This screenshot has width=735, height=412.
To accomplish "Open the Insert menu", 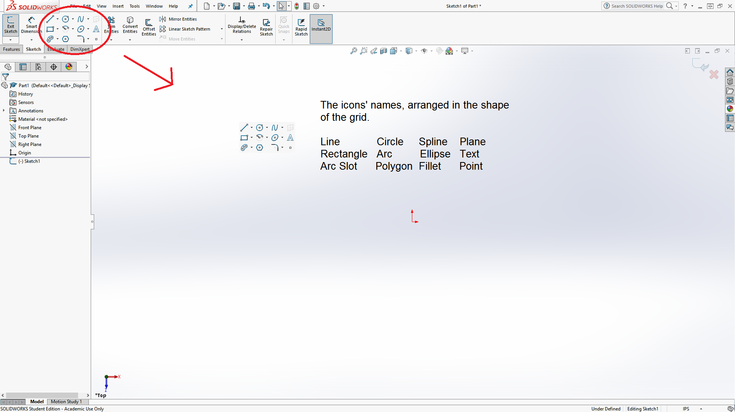I will 118,6.
